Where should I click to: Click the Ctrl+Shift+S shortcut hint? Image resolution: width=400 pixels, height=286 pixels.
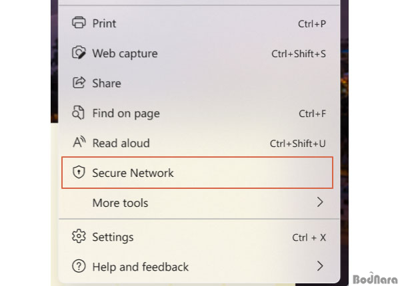tap(299, 54)
